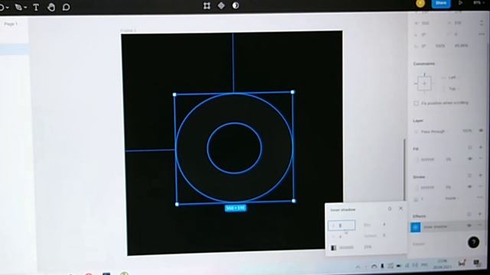Click the Blur value in shadow popup
Image resolution: width=490 pixels, height=275 pixels.
coord(384,225)
